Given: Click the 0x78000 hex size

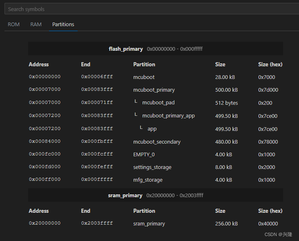Looking at the screenshot, I should point(268,142).
